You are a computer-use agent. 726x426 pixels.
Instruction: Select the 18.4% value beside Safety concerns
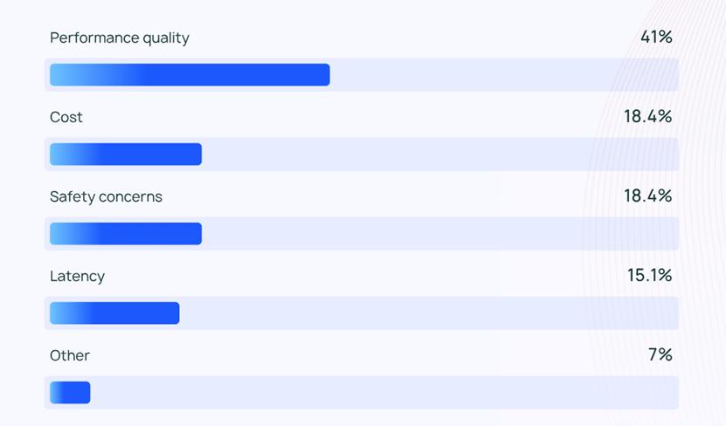(x=647, y=196)
